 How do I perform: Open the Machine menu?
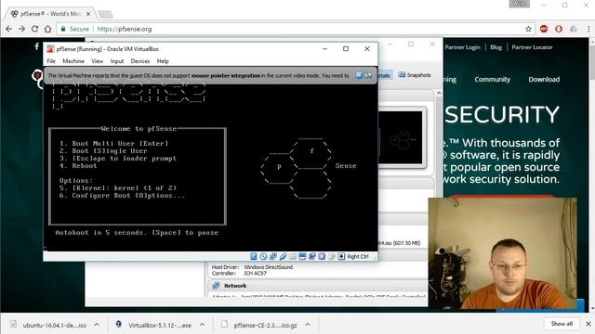point(73,61)
